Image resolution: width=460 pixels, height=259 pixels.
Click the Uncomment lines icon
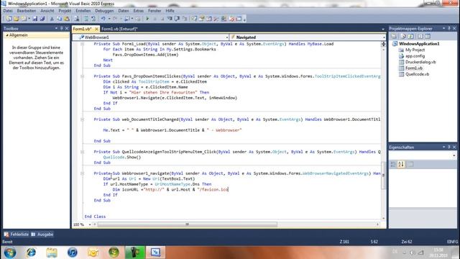(93, 19)
